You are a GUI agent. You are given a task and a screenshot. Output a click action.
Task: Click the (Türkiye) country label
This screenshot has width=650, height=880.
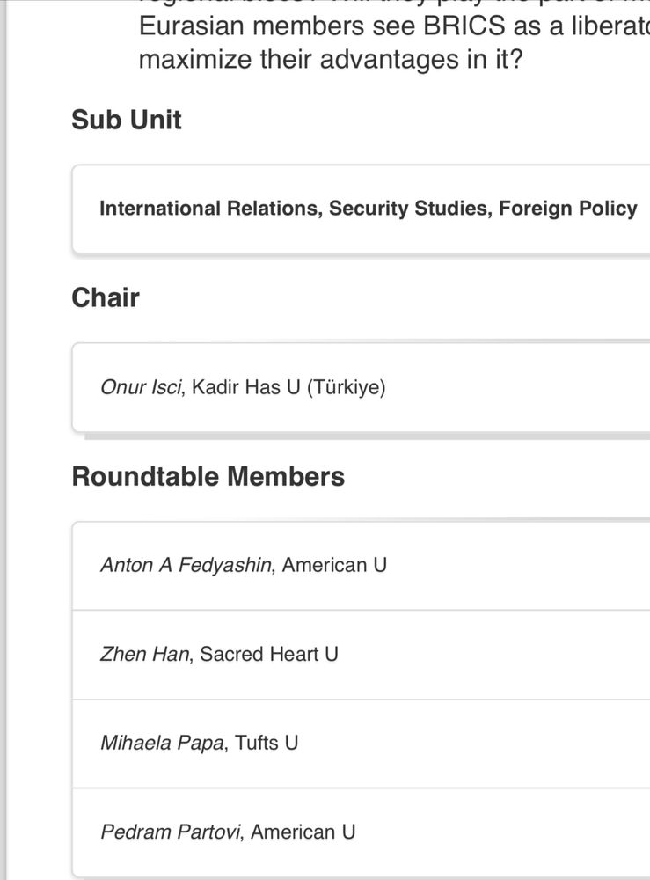pos(347,387)
